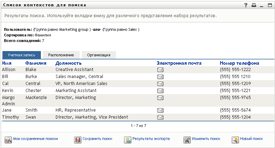This screenshot has width=275, height=148.
Task: Click the Электронная почта column header
Action: click(179, 63)
